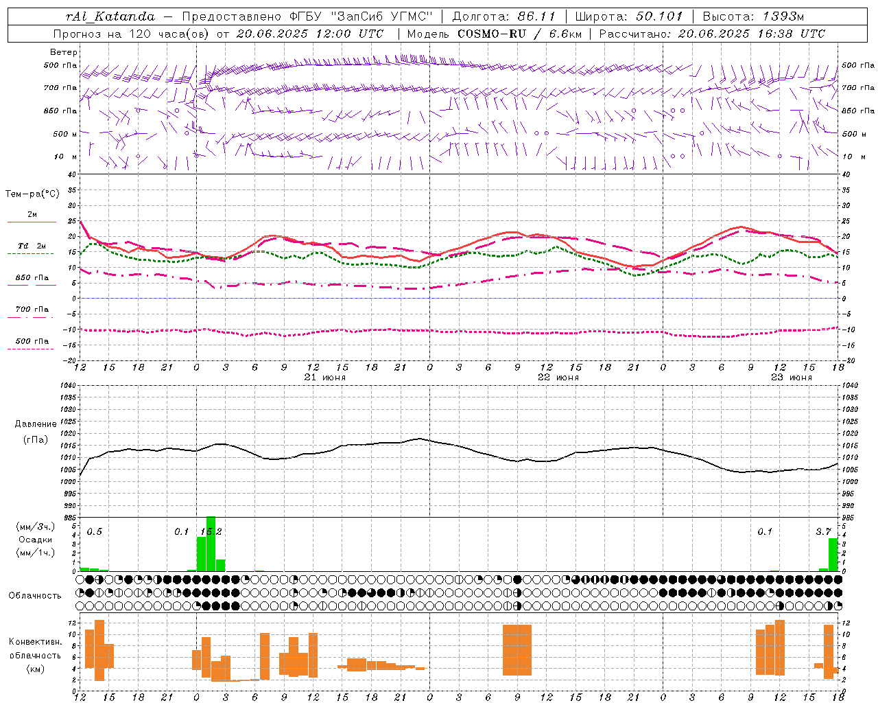Click the wide orange convective bar on 22 июня
Screen dimensions: 878x703
[x=517, y=650]
